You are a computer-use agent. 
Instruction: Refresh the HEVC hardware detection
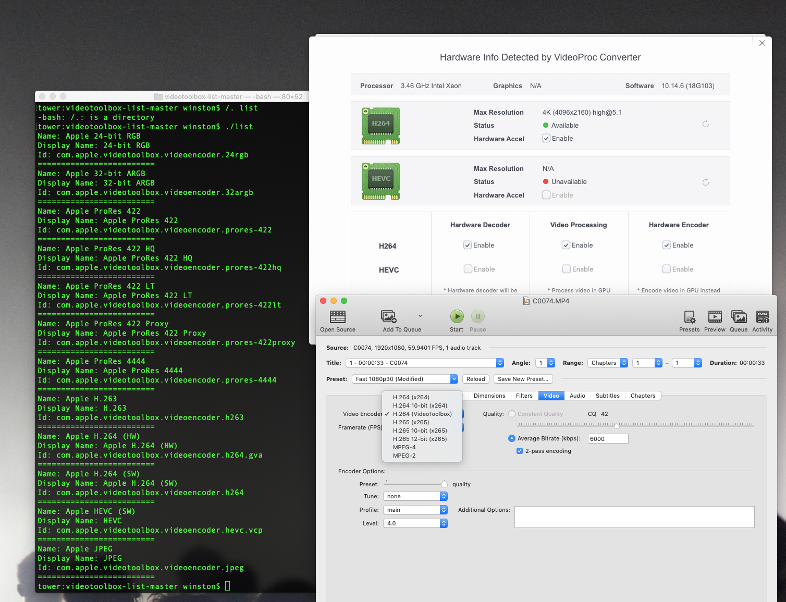(706, 182)
